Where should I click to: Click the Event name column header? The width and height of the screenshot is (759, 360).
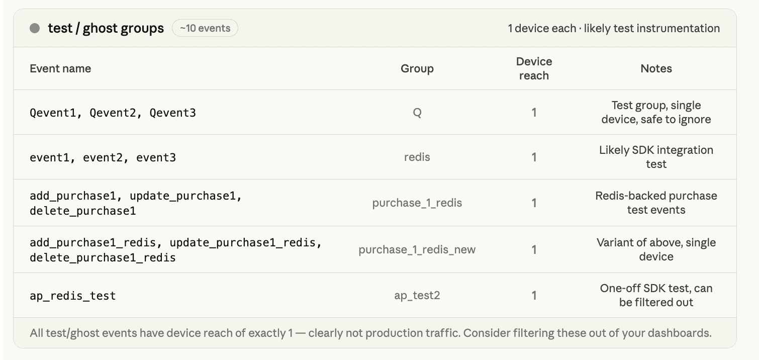point(60,68)
